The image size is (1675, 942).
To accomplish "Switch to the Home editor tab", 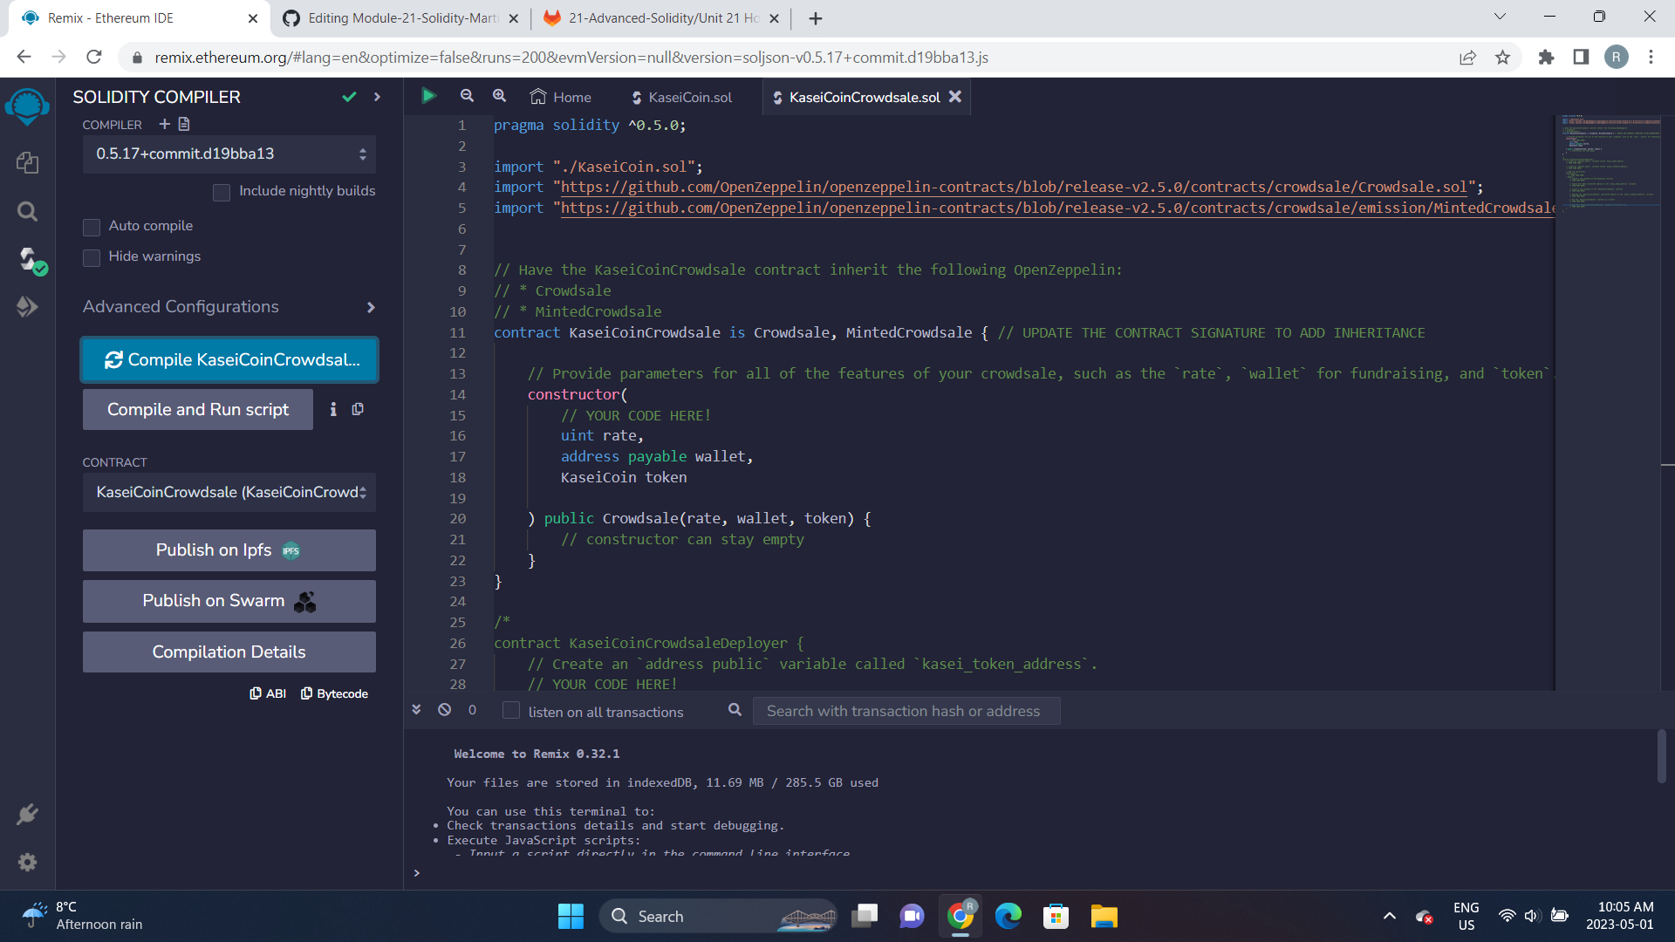I will coord(561,97).
